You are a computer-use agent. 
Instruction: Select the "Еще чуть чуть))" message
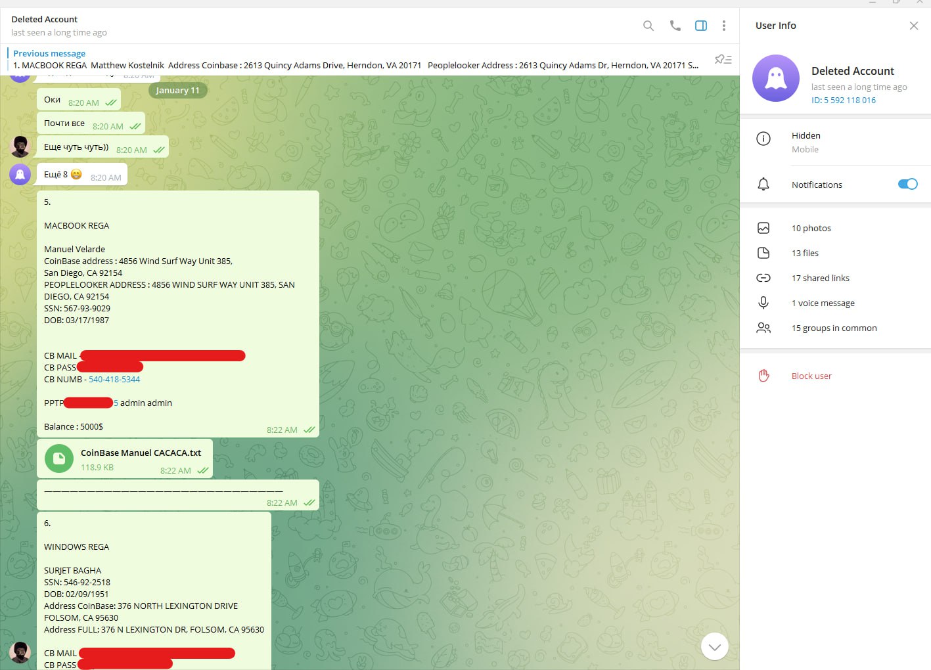102,147
